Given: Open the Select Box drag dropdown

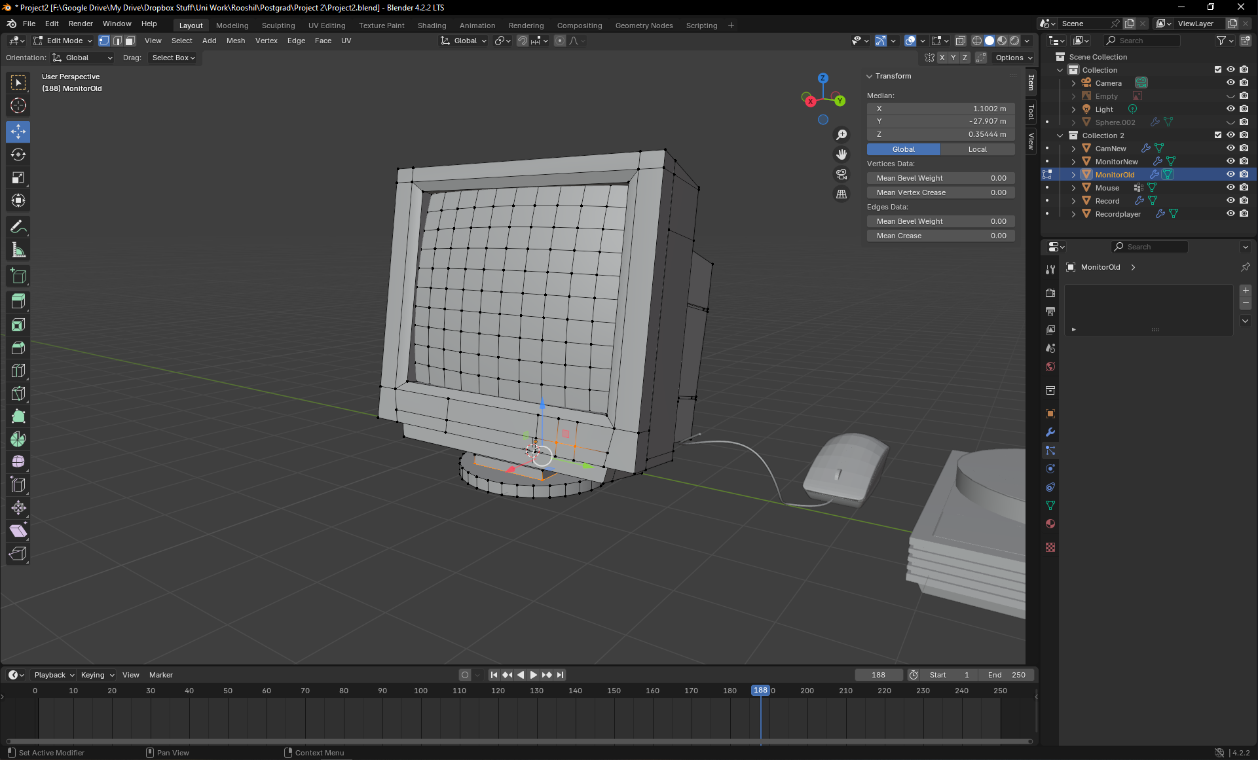Looking at the screenshot, I should click(174, 58).
